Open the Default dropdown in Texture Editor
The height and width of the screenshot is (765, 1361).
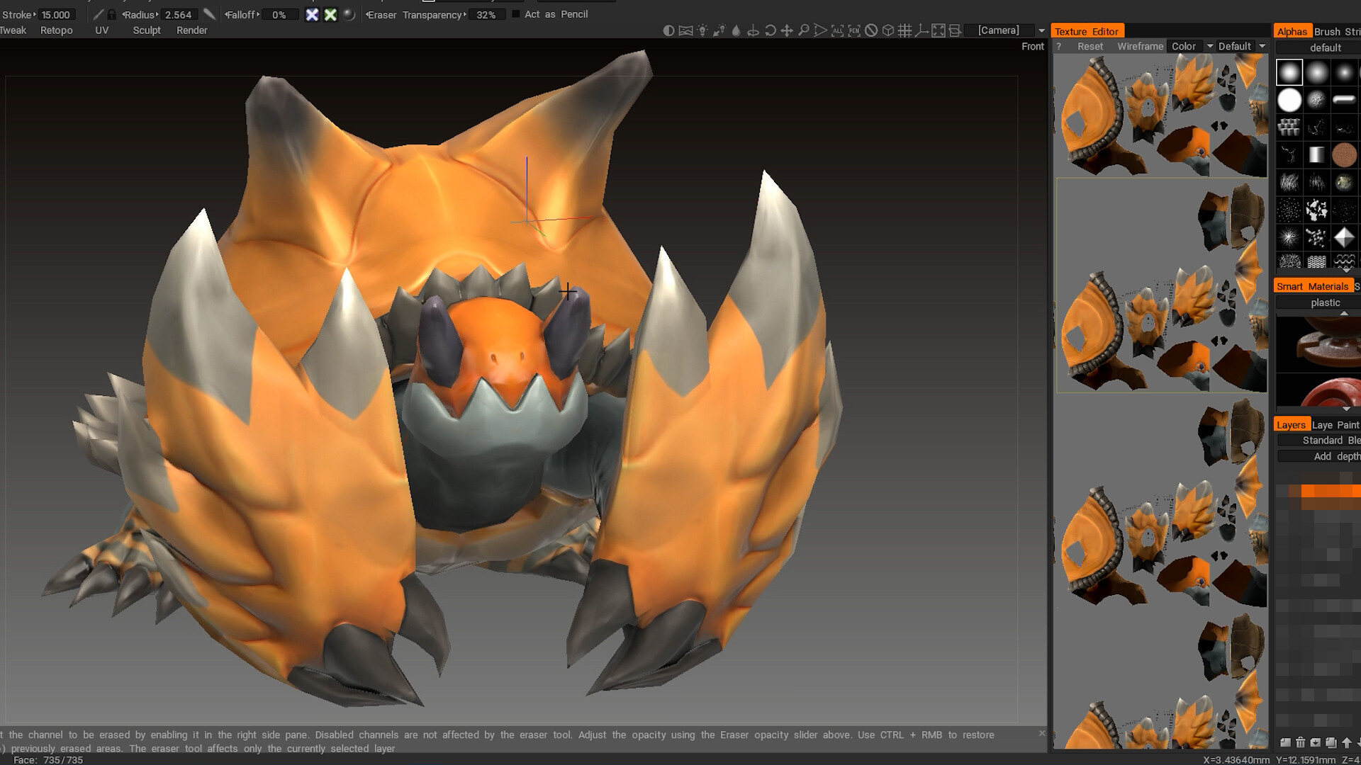click(1262, 46)
